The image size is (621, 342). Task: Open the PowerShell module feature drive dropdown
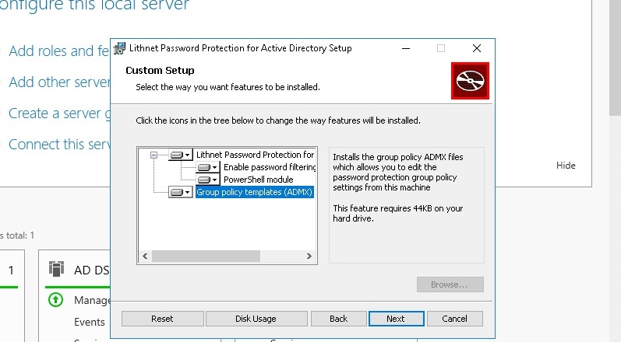208,180
